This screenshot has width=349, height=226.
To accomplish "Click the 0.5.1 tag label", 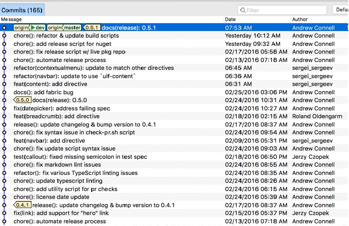I will [92, 27].
